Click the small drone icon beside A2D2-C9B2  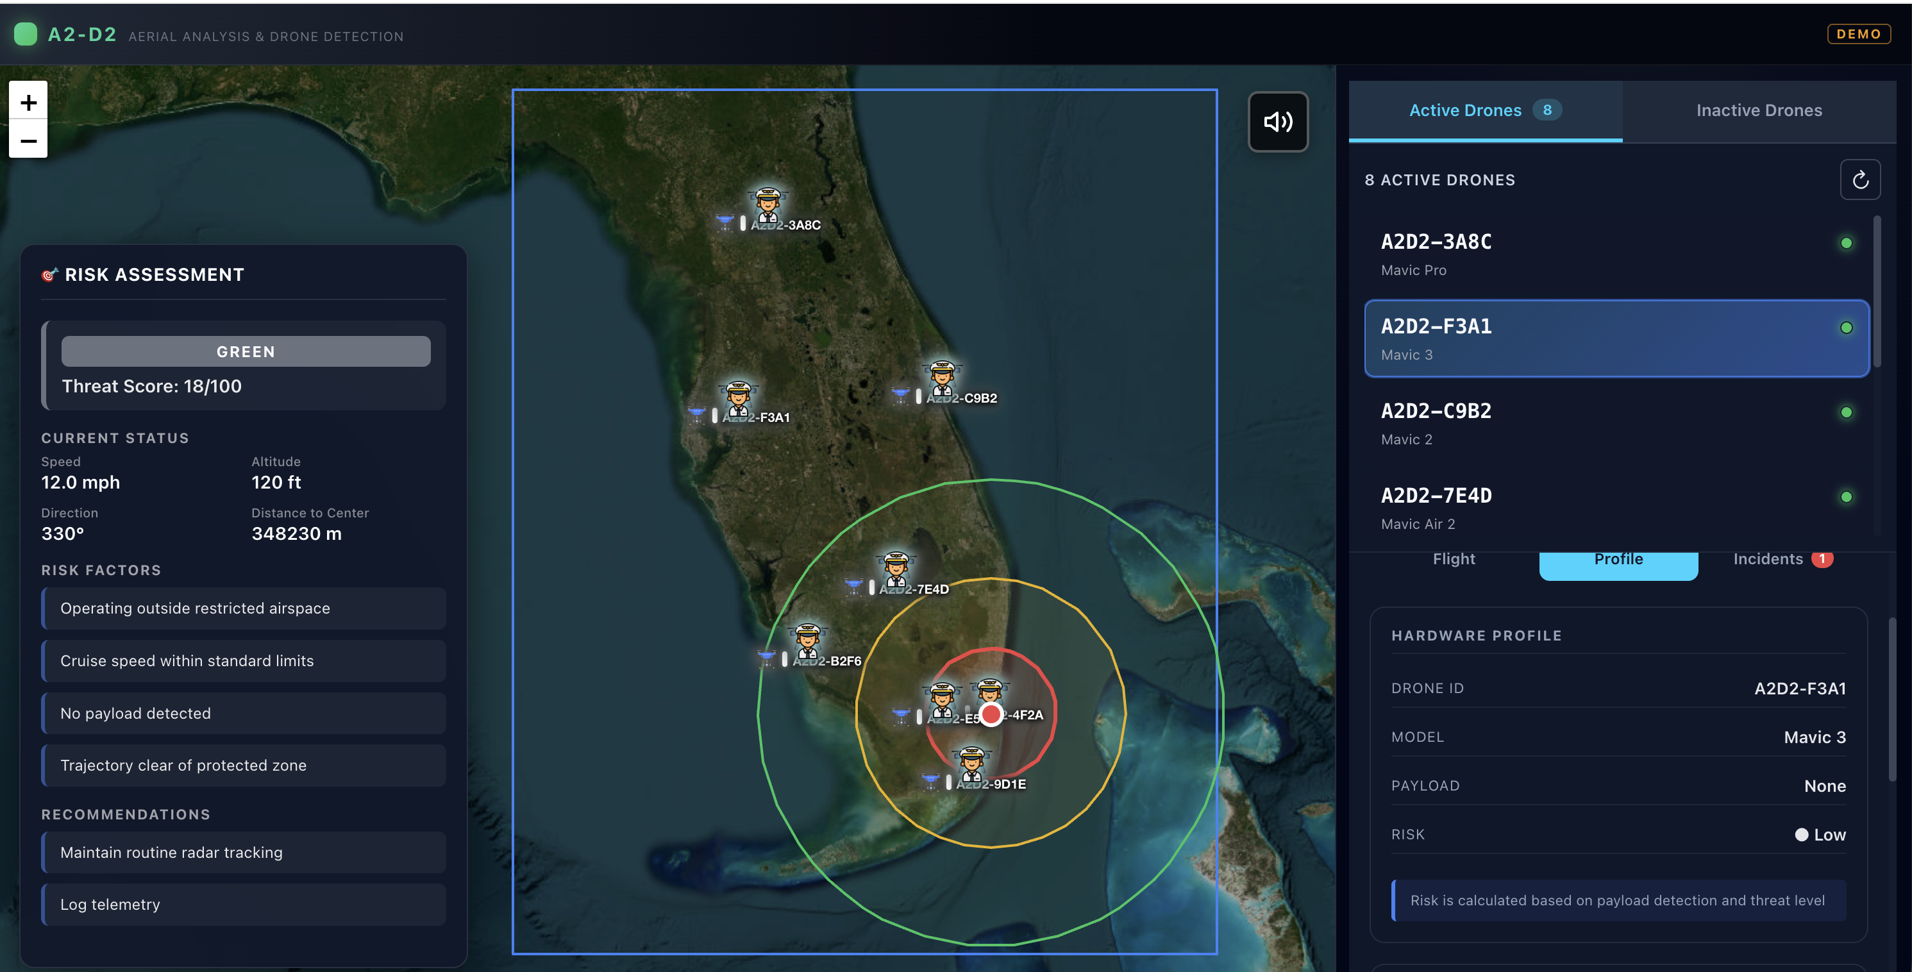tap(900, 395)
